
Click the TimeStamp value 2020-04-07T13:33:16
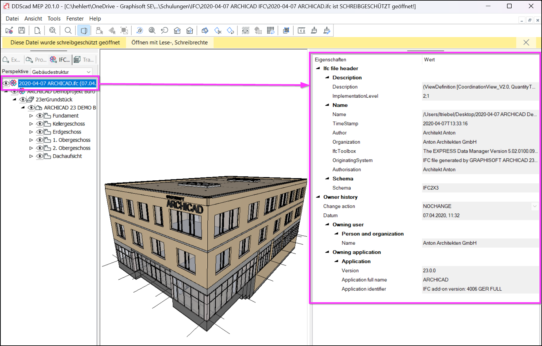(x=445, y=123)
